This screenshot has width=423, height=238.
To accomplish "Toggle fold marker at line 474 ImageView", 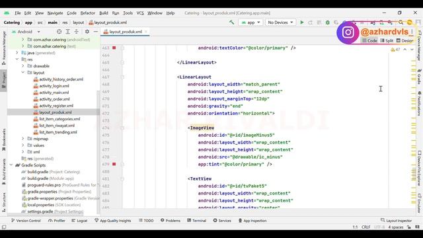I will [122, 128].
